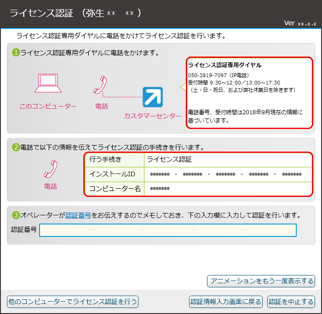
Task: Open the 認証番号 hyperlink in step 3
Action: click(78, 215)
